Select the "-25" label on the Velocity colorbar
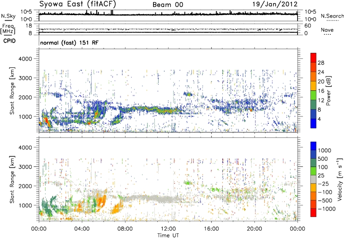The height and width of the screenshot is (238, 344). 323,183
